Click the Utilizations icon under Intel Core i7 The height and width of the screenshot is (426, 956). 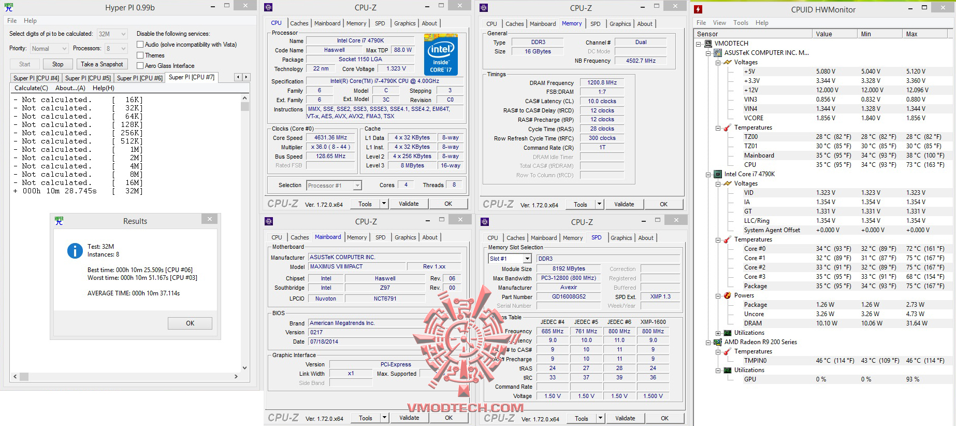pos(728,333)
